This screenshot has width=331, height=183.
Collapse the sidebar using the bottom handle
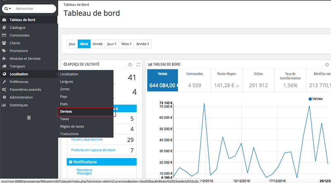(x=29, y=118)
